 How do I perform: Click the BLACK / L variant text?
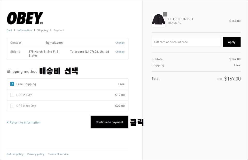175,23
